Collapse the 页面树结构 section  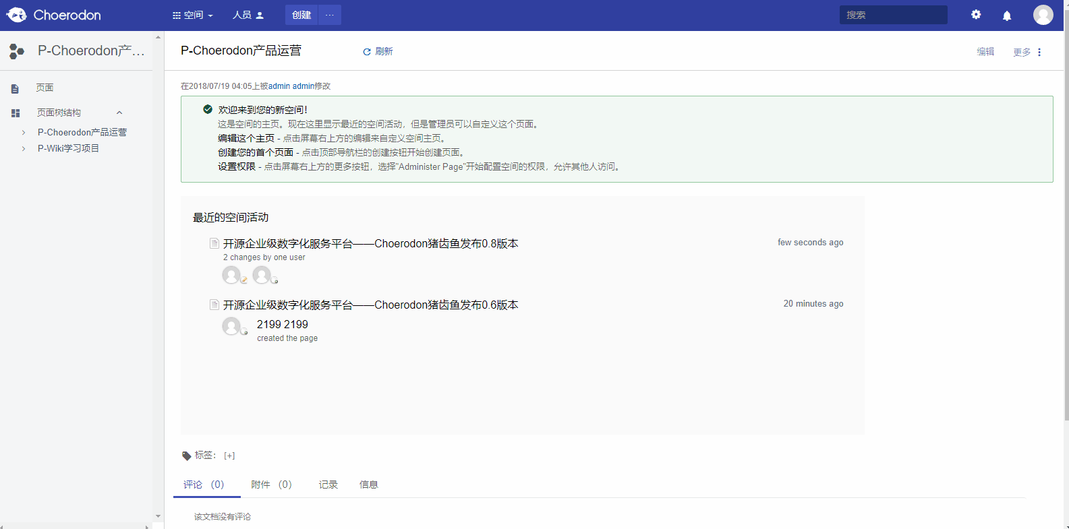pyautogui.click(x=119, y=113)
